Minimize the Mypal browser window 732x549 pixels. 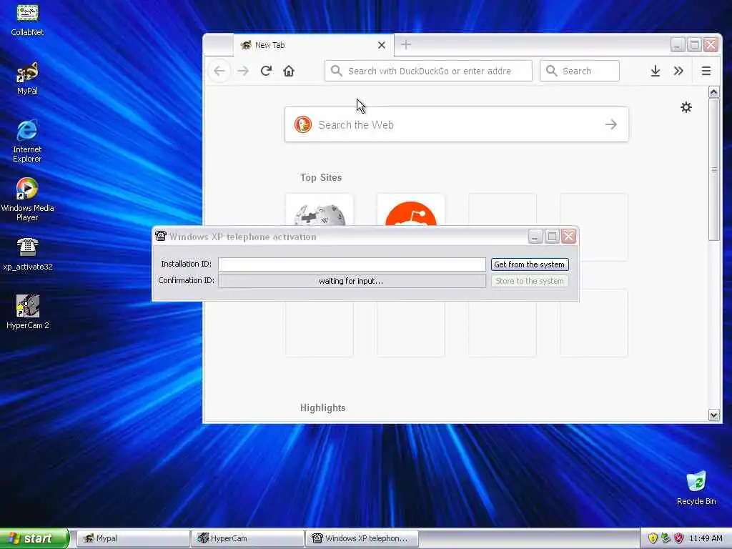[678, 45]
